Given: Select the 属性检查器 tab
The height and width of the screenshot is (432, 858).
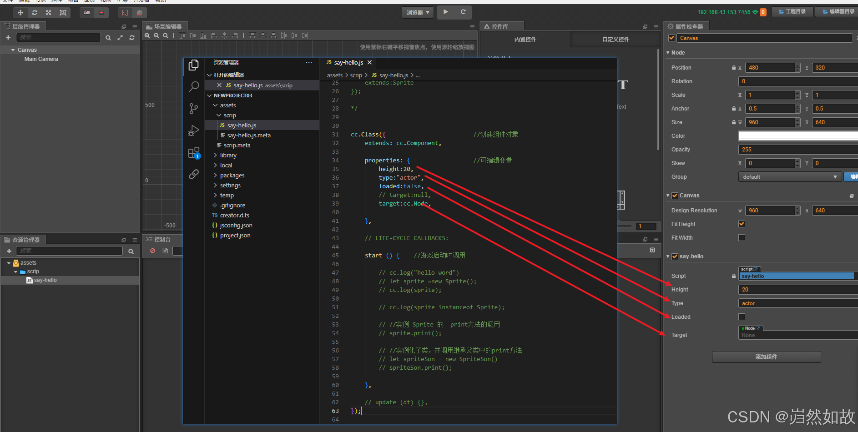Looking at the screenshot, I should click(x=686, y=26).
